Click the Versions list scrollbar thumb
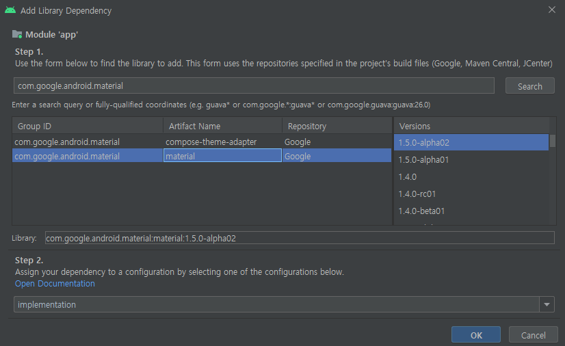Screen dimensions: 565x346 click(x=553, y=141)
